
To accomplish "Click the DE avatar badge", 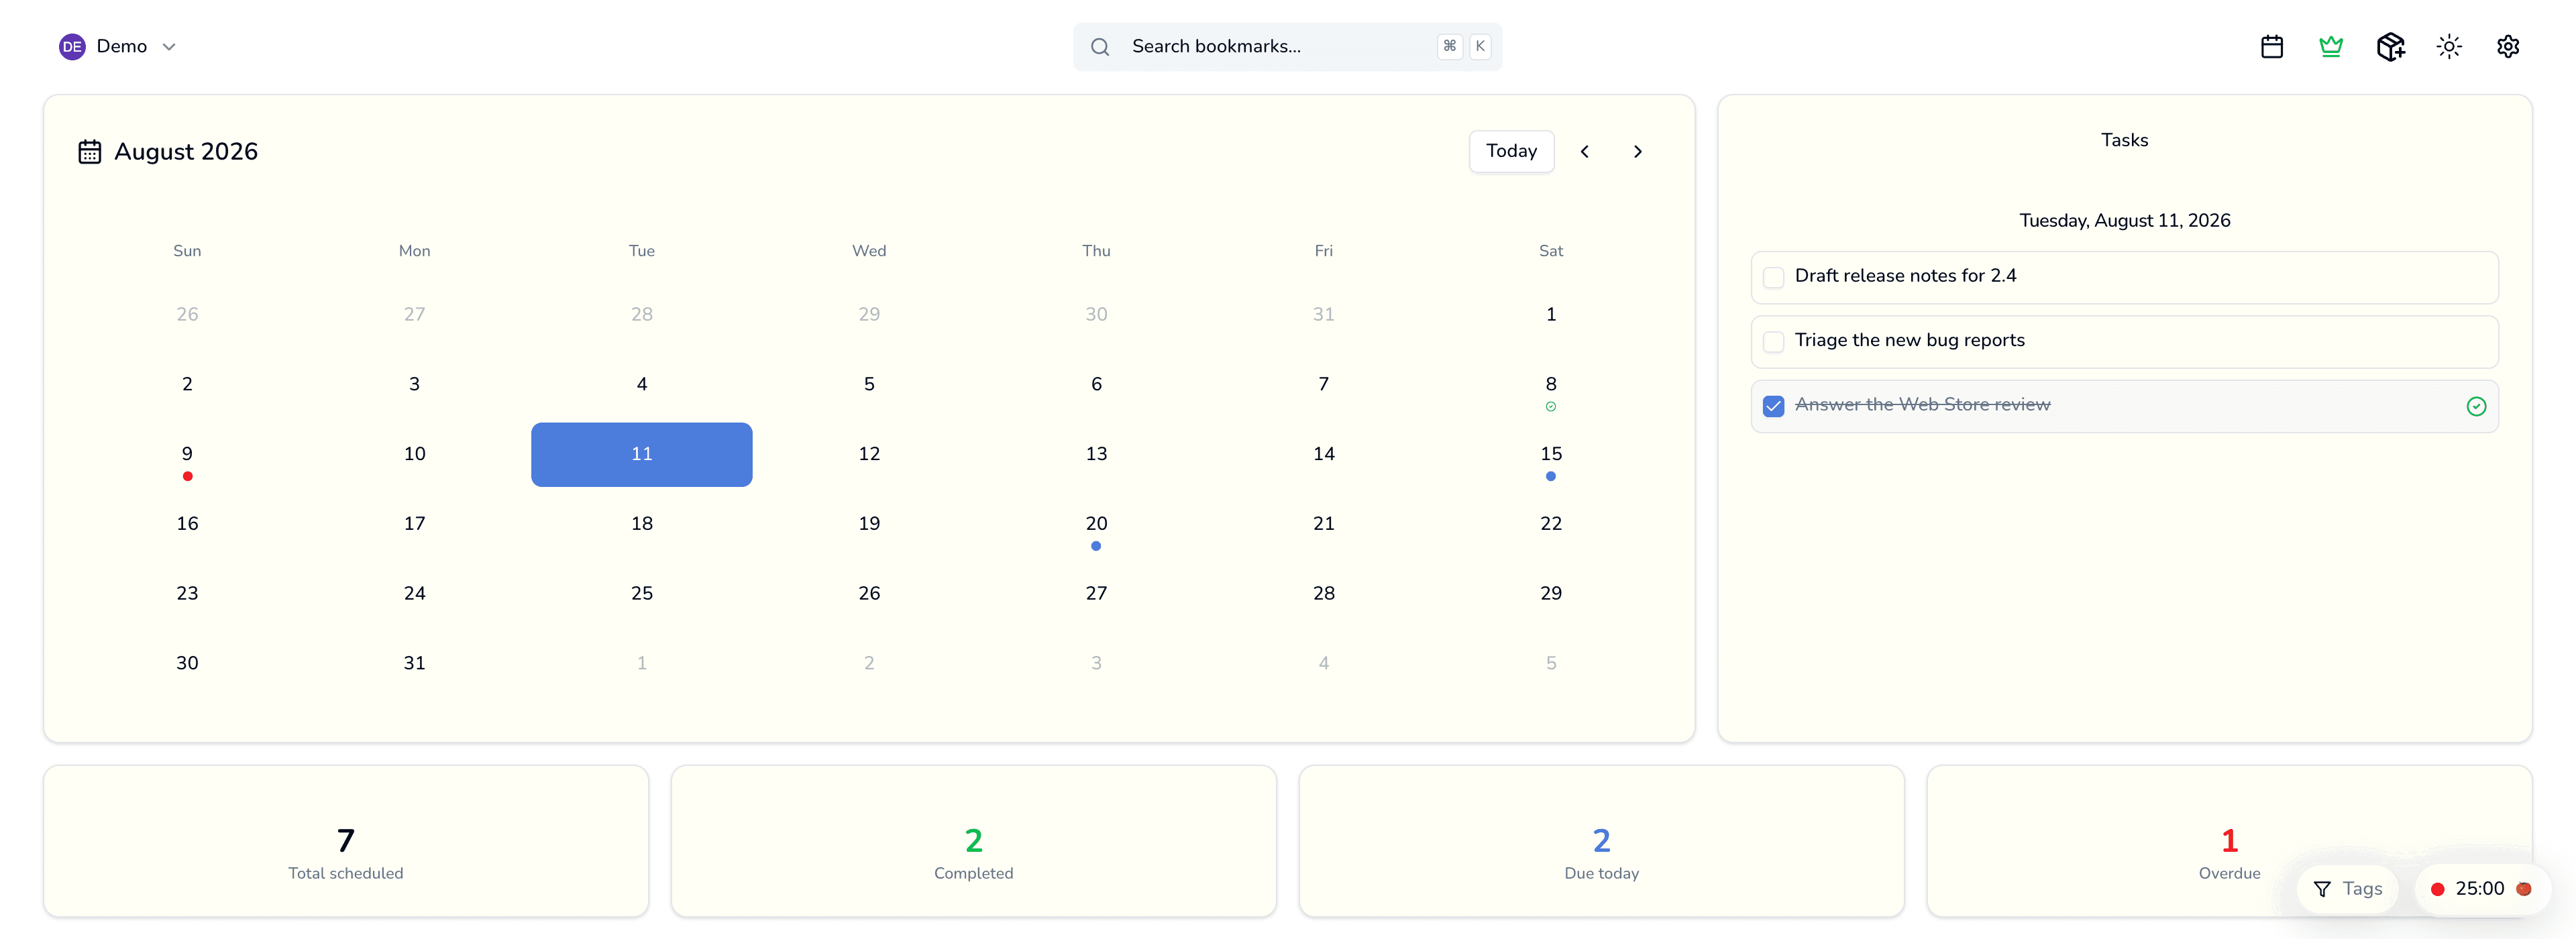I will click(72, 47).
